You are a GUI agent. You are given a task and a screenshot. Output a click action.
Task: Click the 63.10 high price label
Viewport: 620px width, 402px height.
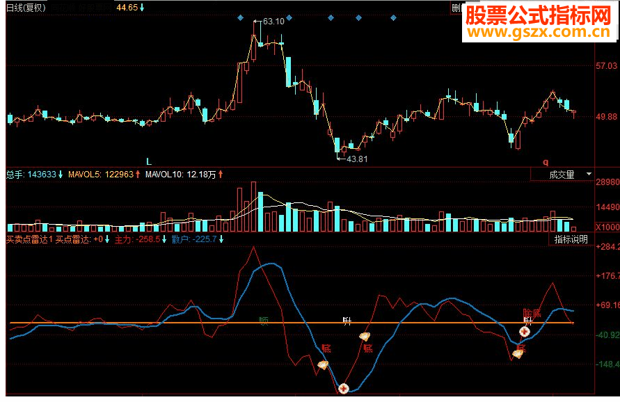tap(273, 22)
